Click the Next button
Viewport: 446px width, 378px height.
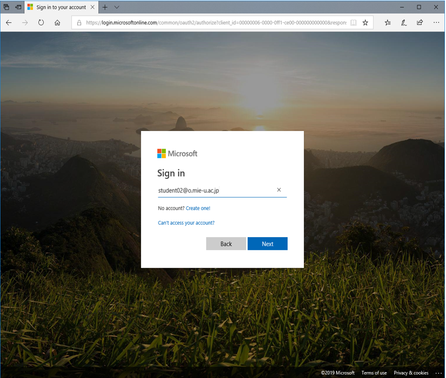click(x=268, y=244)
